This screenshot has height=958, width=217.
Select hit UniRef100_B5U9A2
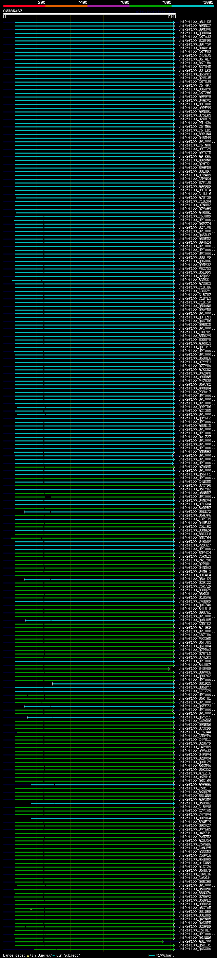[x=194, y=803]
